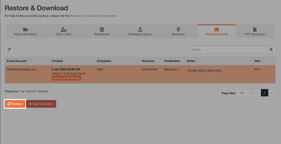
Task: Focus the Search input field
Action: click(x=227, y=50)
